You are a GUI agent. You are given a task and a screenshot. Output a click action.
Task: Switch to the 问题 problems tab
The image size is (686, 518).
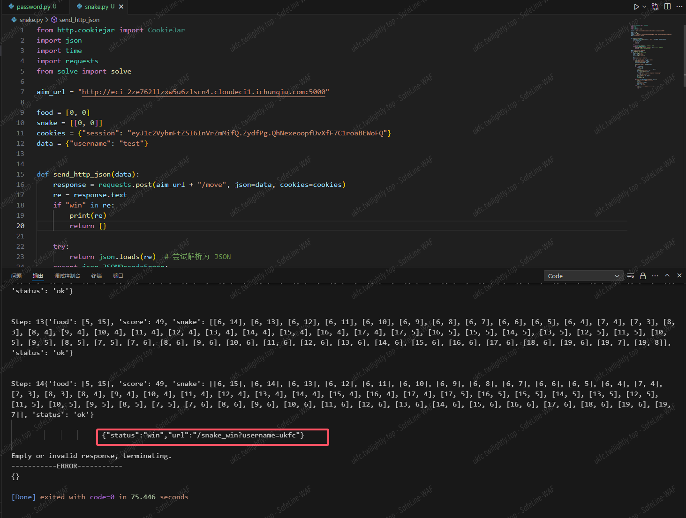(16, 276)
